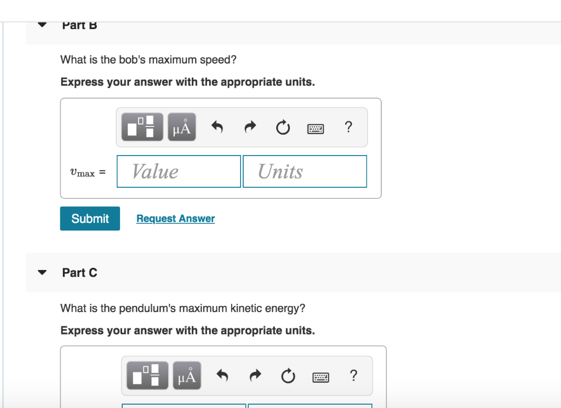Reset the Part B answer with the reset icon
Image resolution: width=561 pixels, height=408 pixels.
pos(283,127)
